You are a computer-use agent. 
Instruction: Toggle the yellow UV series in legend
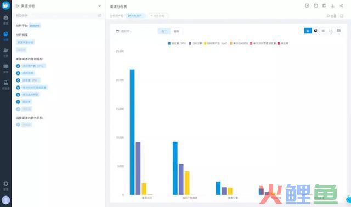click(x=216, y=43)
